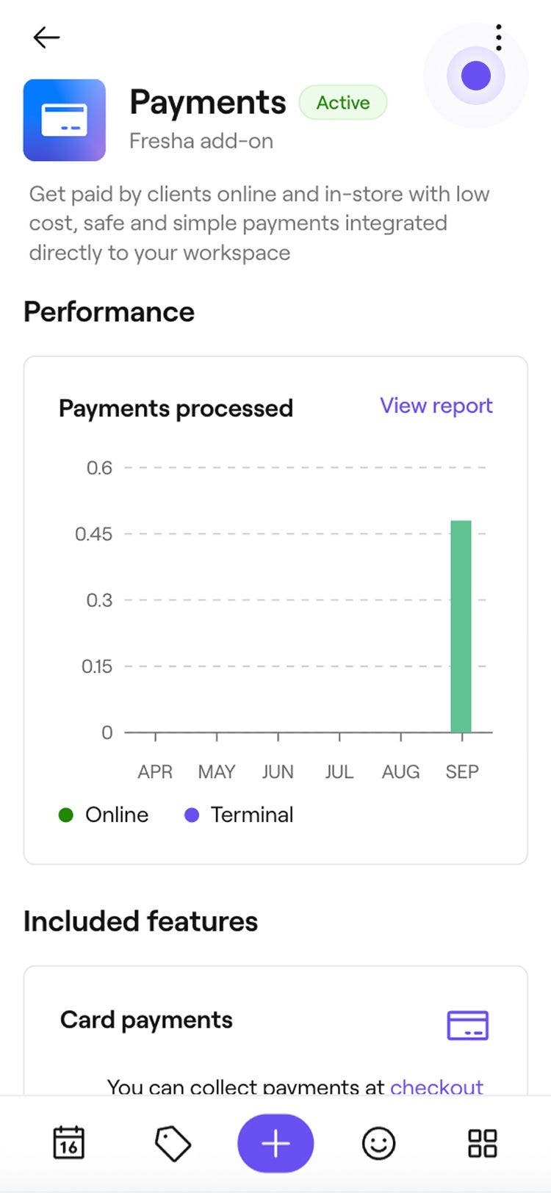
Task: Expand the Performance section
Action: (109, 311)
